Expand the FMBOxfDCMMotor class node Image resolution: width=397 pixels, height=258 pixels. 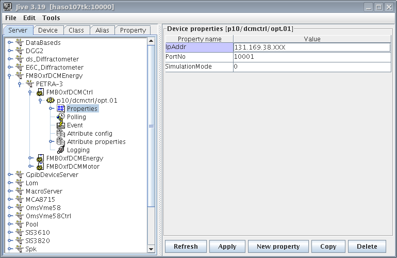click(x=30, y=166)
